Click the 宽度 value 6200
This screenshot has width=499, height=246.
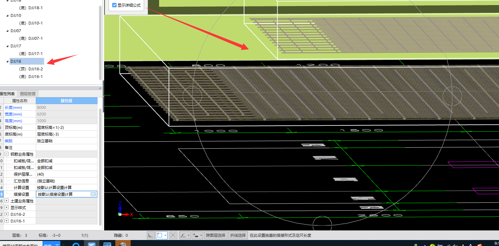(x=66, y=114)
